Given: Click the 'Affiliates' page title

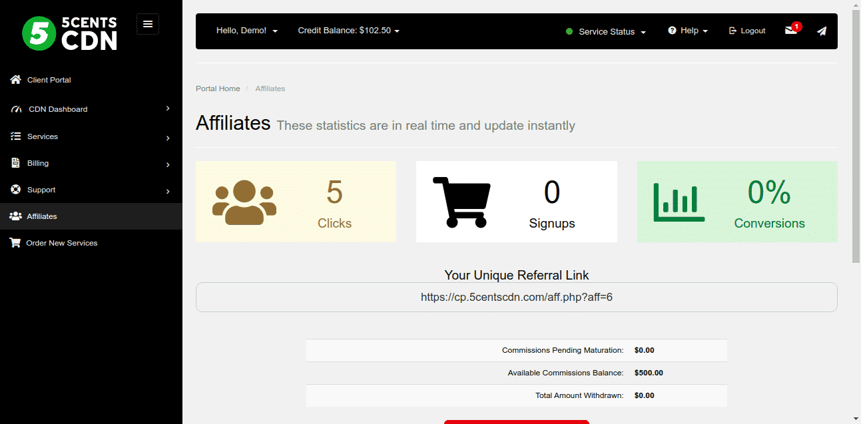Looking at the screenshot, I should coord(233,123).
